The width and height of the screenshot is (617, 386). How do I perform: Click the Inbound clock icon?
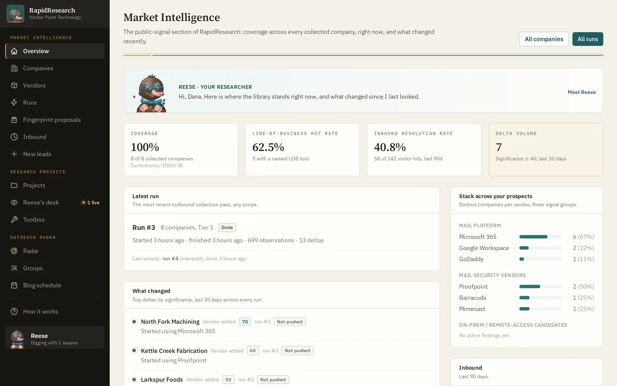(x=14, y=137)
